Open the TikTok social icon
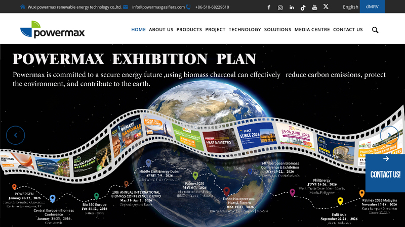Viewport: 405px width, 227px height. point(303,8)
